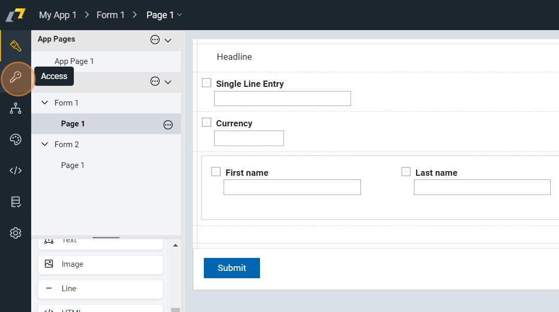
Task: Go to My App 1 breadcrumb
Action: (58, 15)
